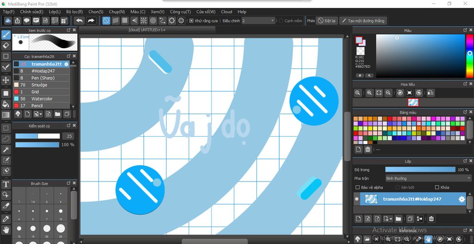The image size is (474, 244).
Task: Toggle transparent color swatch
Action: click(x=360, y=51)
